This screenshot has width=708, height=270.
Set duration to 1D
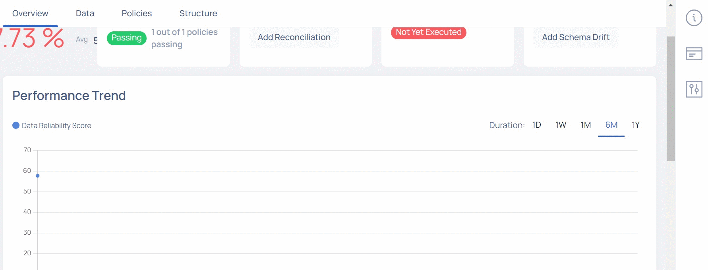[x=537, y=125]
